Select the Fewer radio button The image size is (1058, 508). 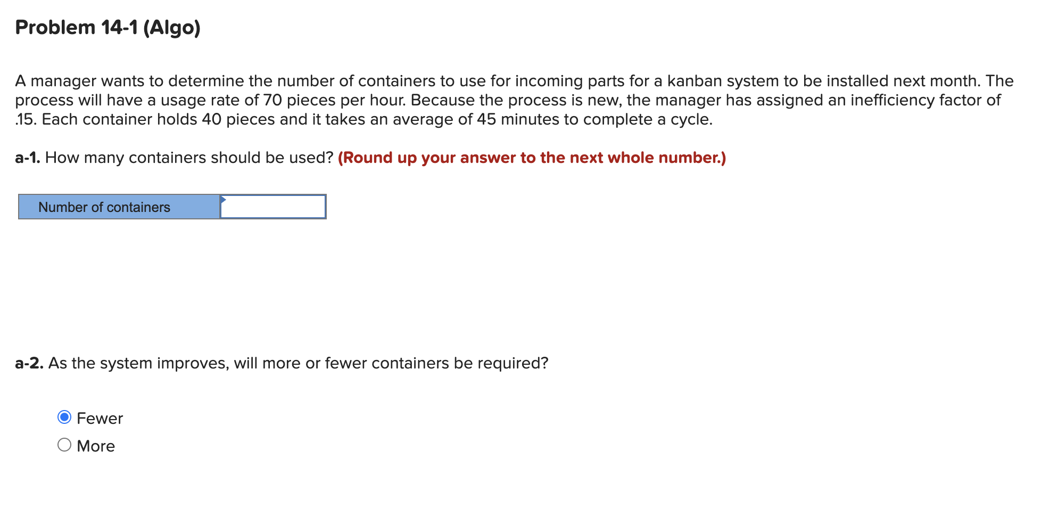[64, 418]
